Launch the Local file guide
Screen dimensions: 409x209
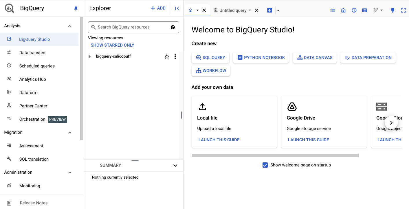[219, 140]
